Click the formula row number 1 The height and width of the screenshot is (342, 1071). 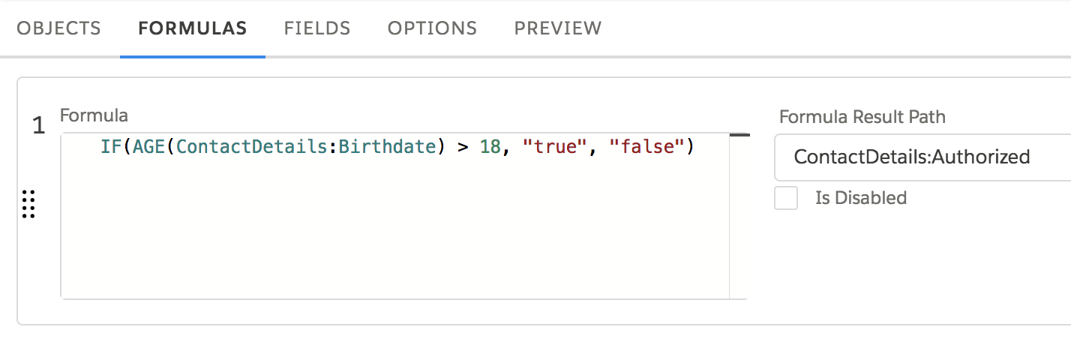click(39, 126)
